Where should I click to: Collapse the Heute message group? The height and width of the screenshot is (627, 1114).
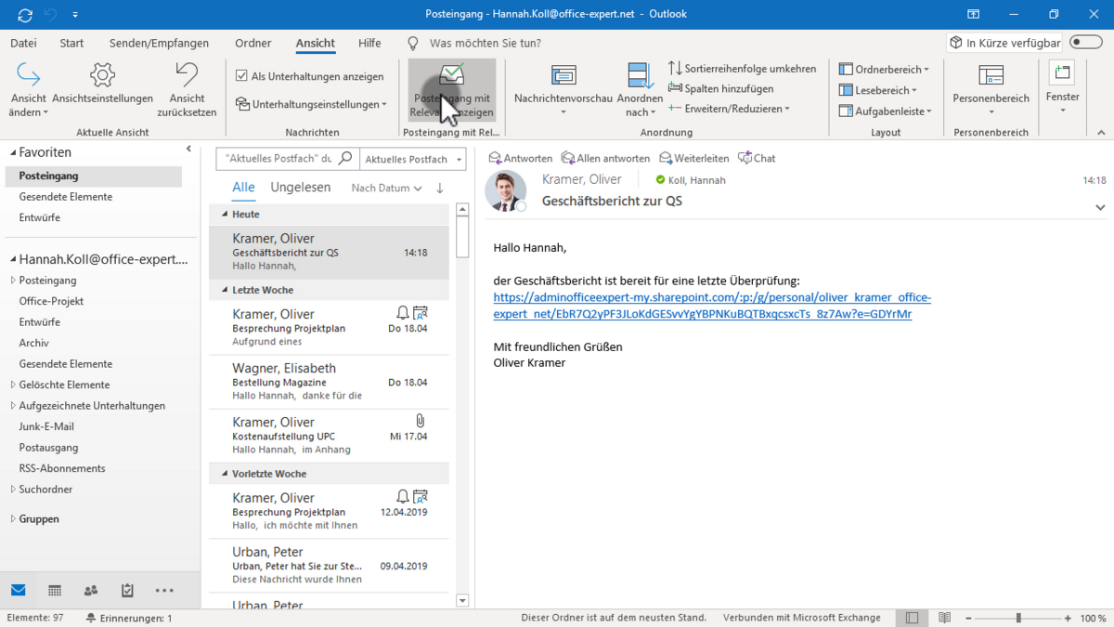[225, 215]
